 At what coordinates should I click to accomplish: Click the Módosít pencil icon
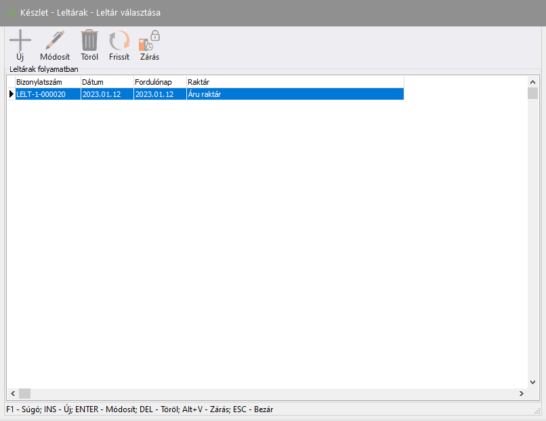[54, 41]
